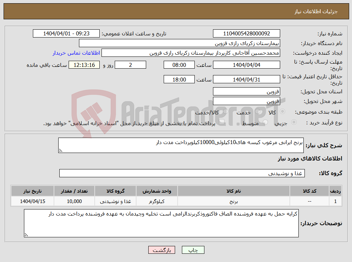Click the remaining days field showing 2
Viewport: 352px width, 262px height.
click(x=130, y=65)
